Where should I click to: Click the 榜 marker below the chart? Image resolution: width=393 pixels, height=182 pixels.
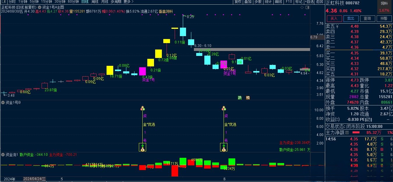[248, 98]
